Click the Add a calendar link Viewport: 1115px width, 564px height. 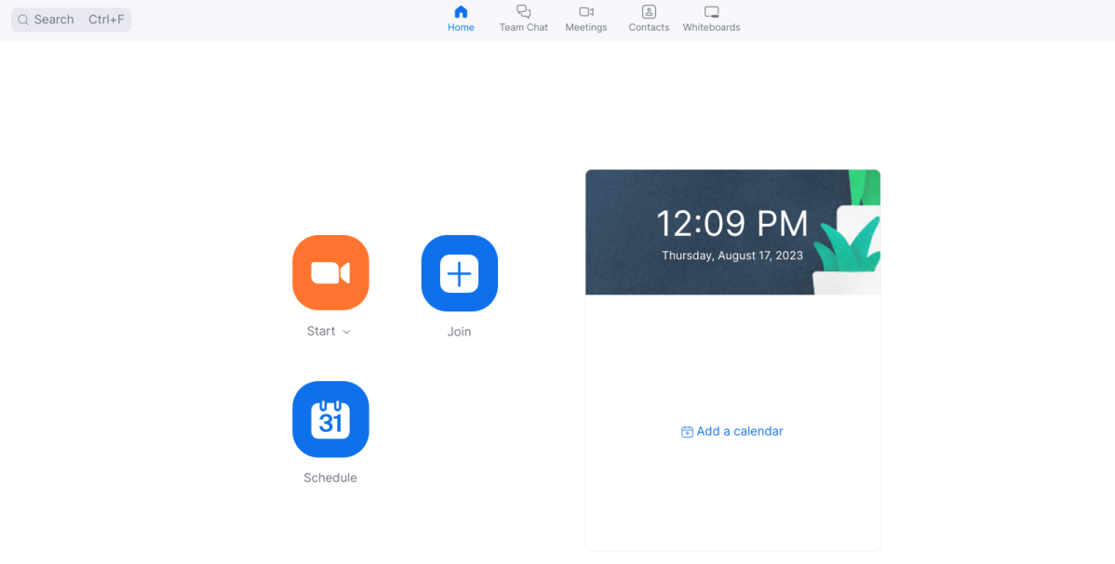[x=732, y=431]
